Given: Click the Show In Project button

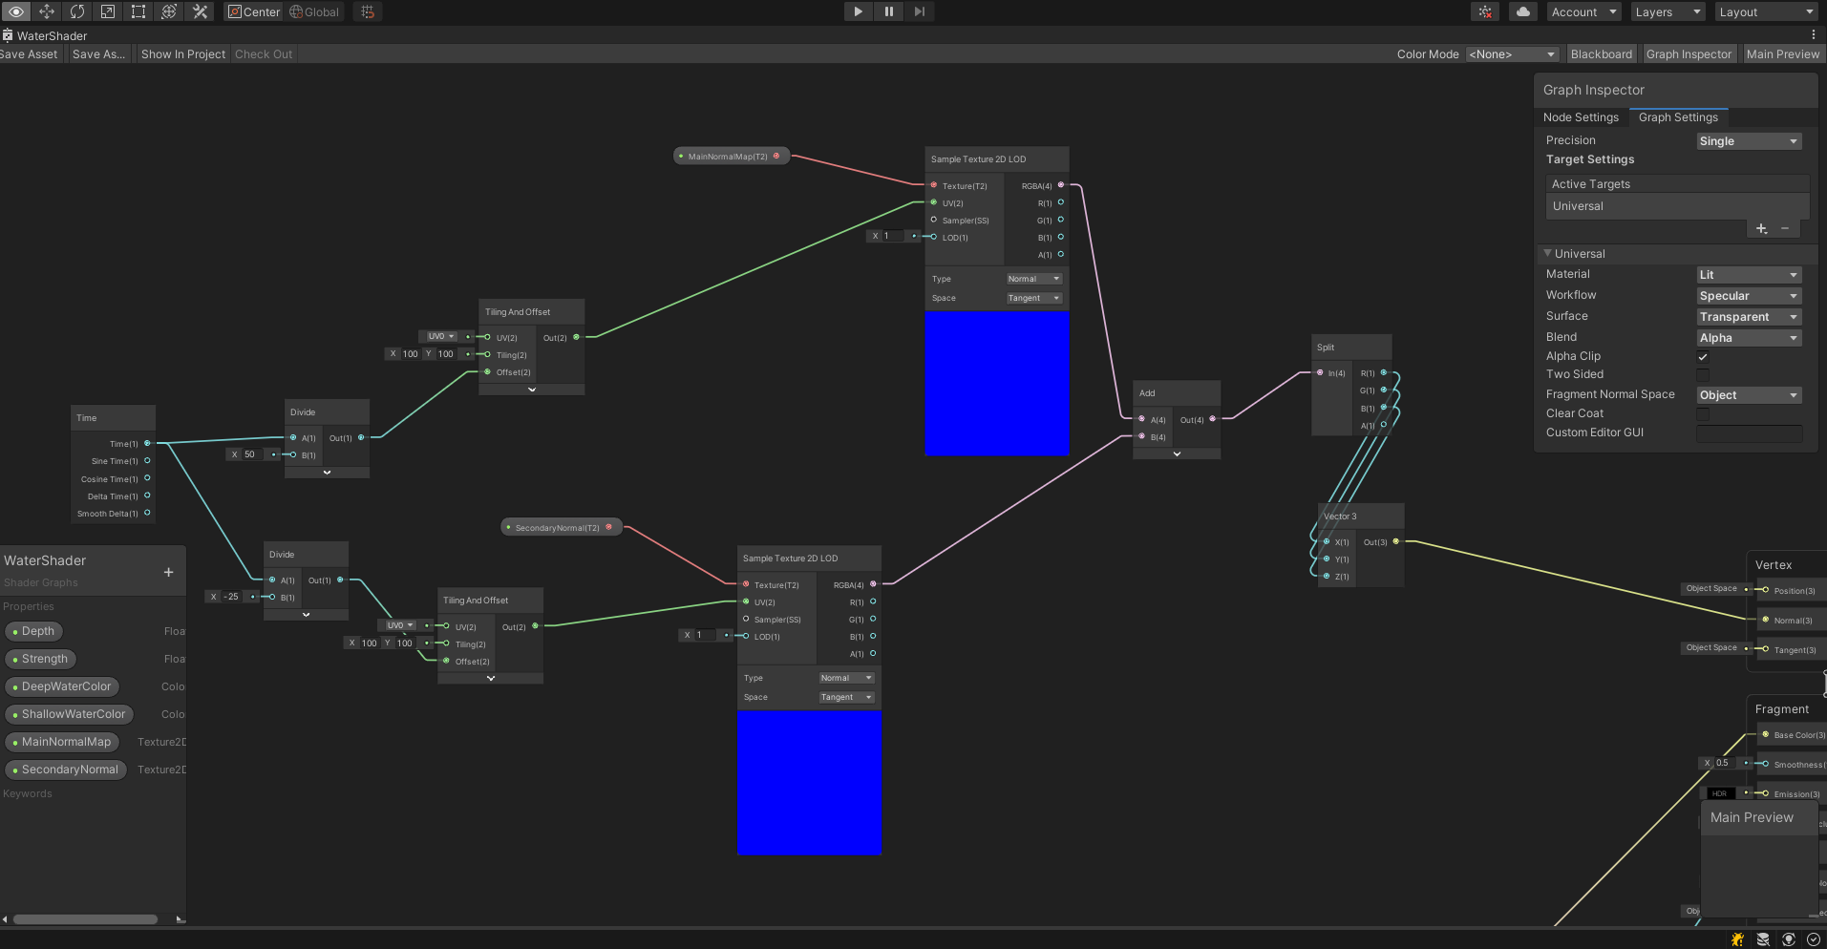Looking at the screenshot, I should tap(182, 53).
